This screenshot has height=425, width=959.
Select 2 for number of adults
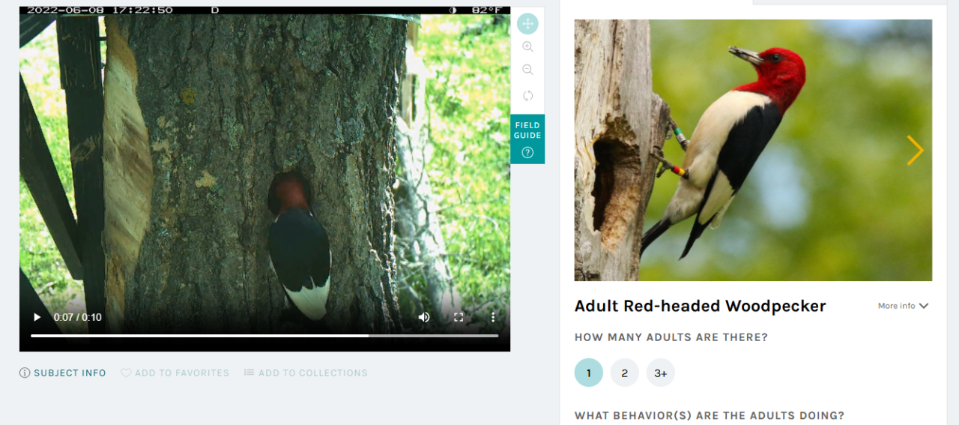coord(625,373)
